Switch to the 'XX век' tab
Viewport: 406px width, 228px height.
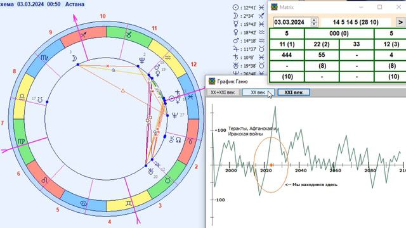pyautogui.click(x=258, y=92)
